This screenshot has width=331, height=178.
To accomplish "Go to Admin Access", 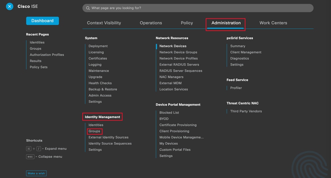I will (x=100, y=95).
